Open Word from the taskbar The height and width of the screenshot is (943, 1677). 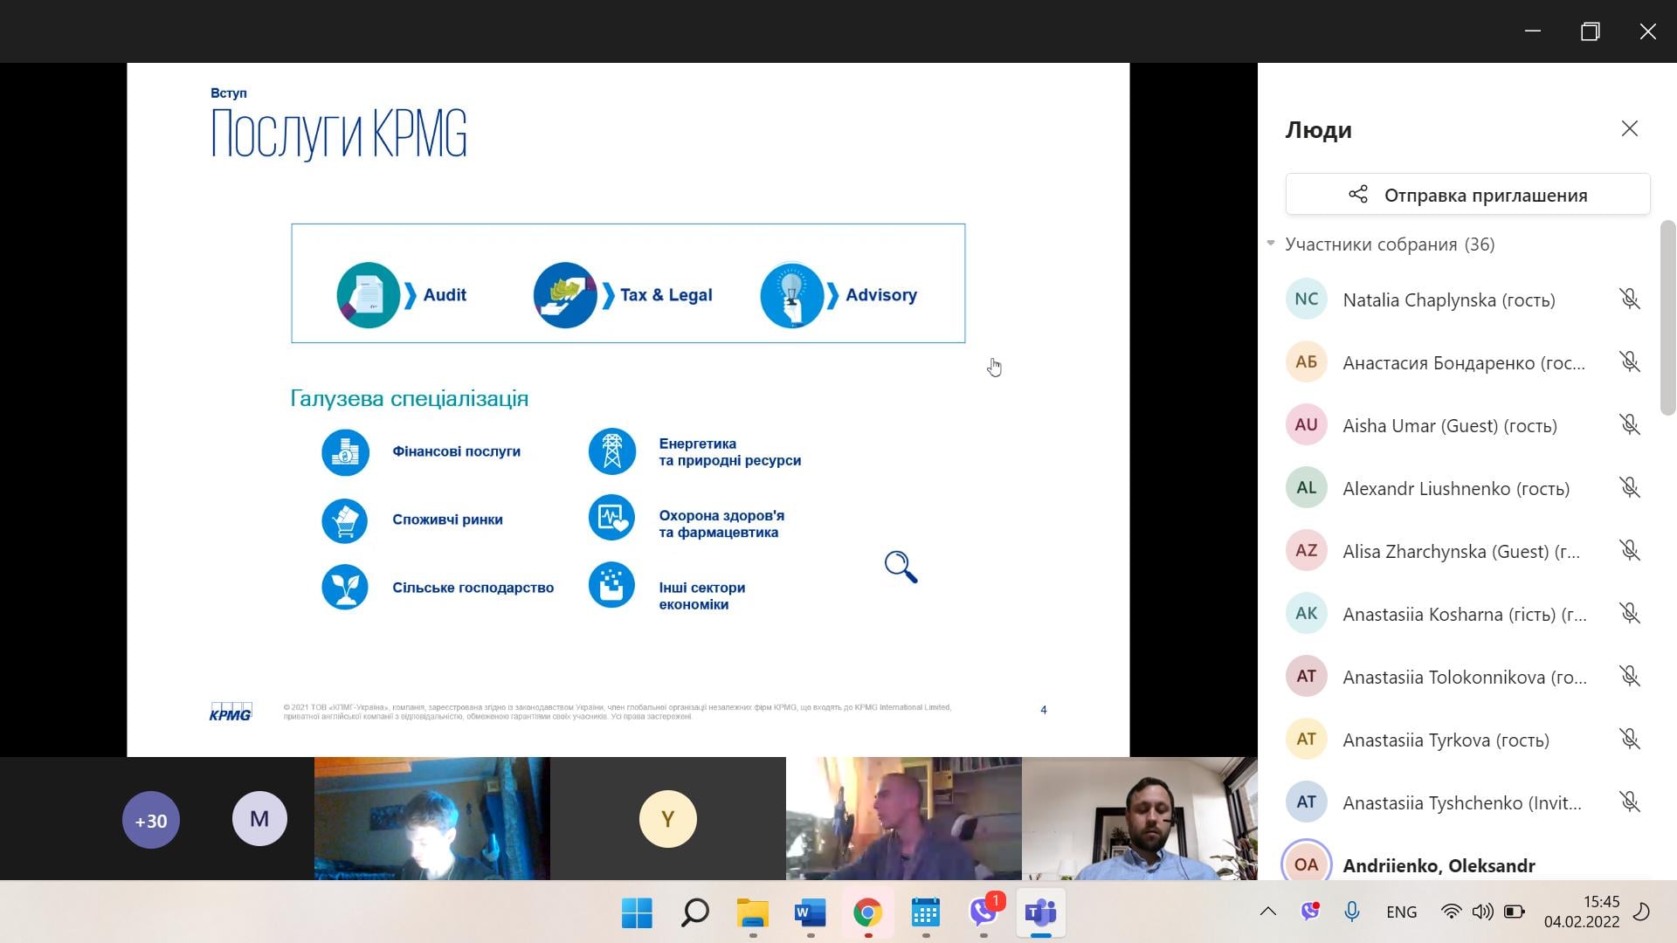(810, 912)
